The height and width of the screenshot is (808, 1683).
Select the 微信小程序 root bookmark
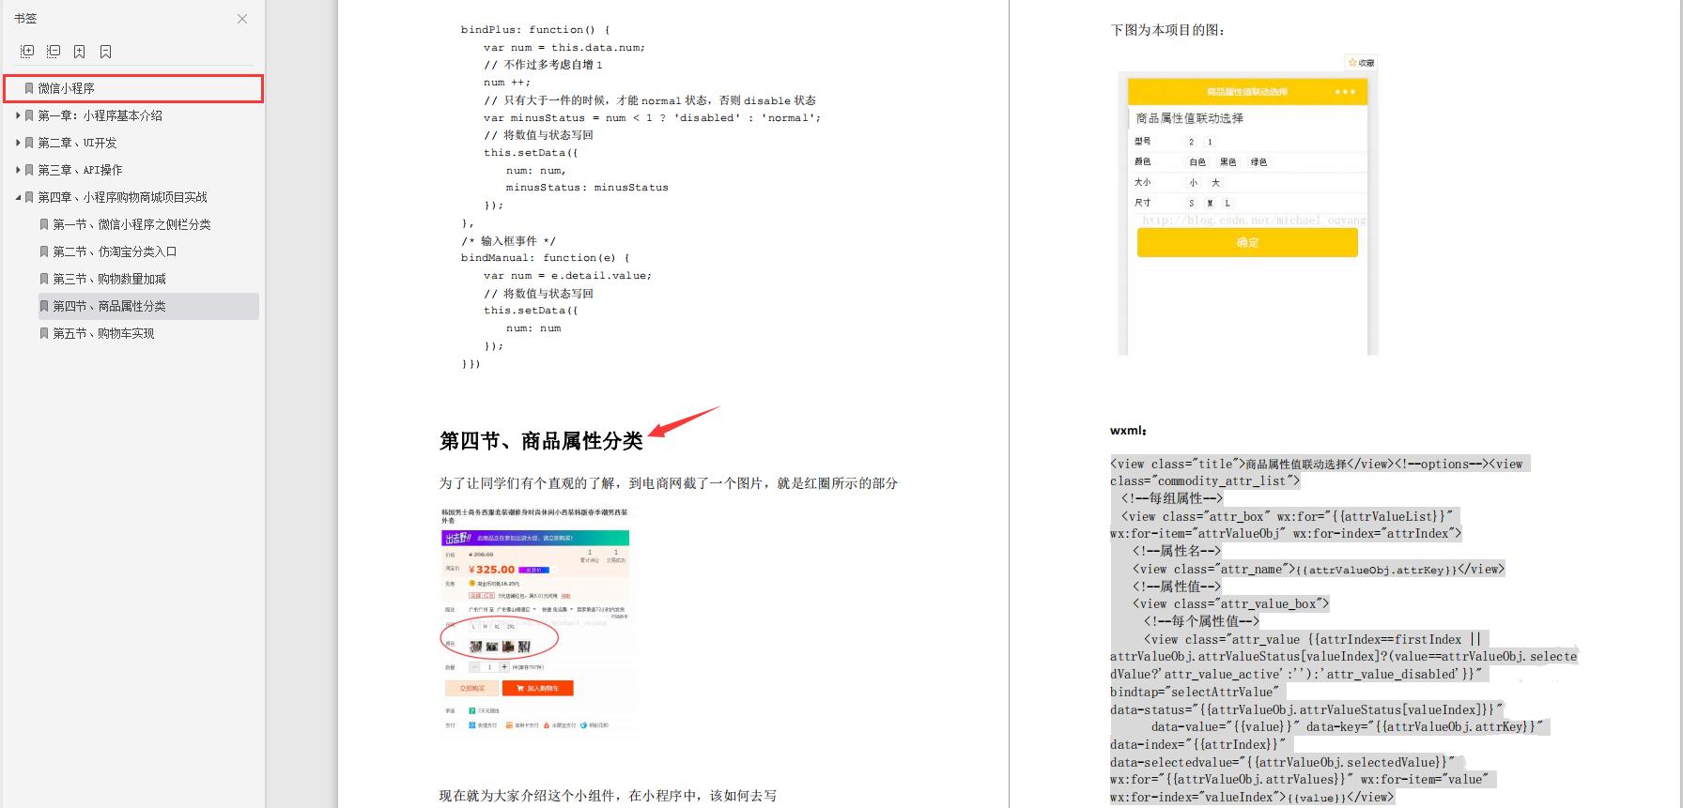[133, 88]
